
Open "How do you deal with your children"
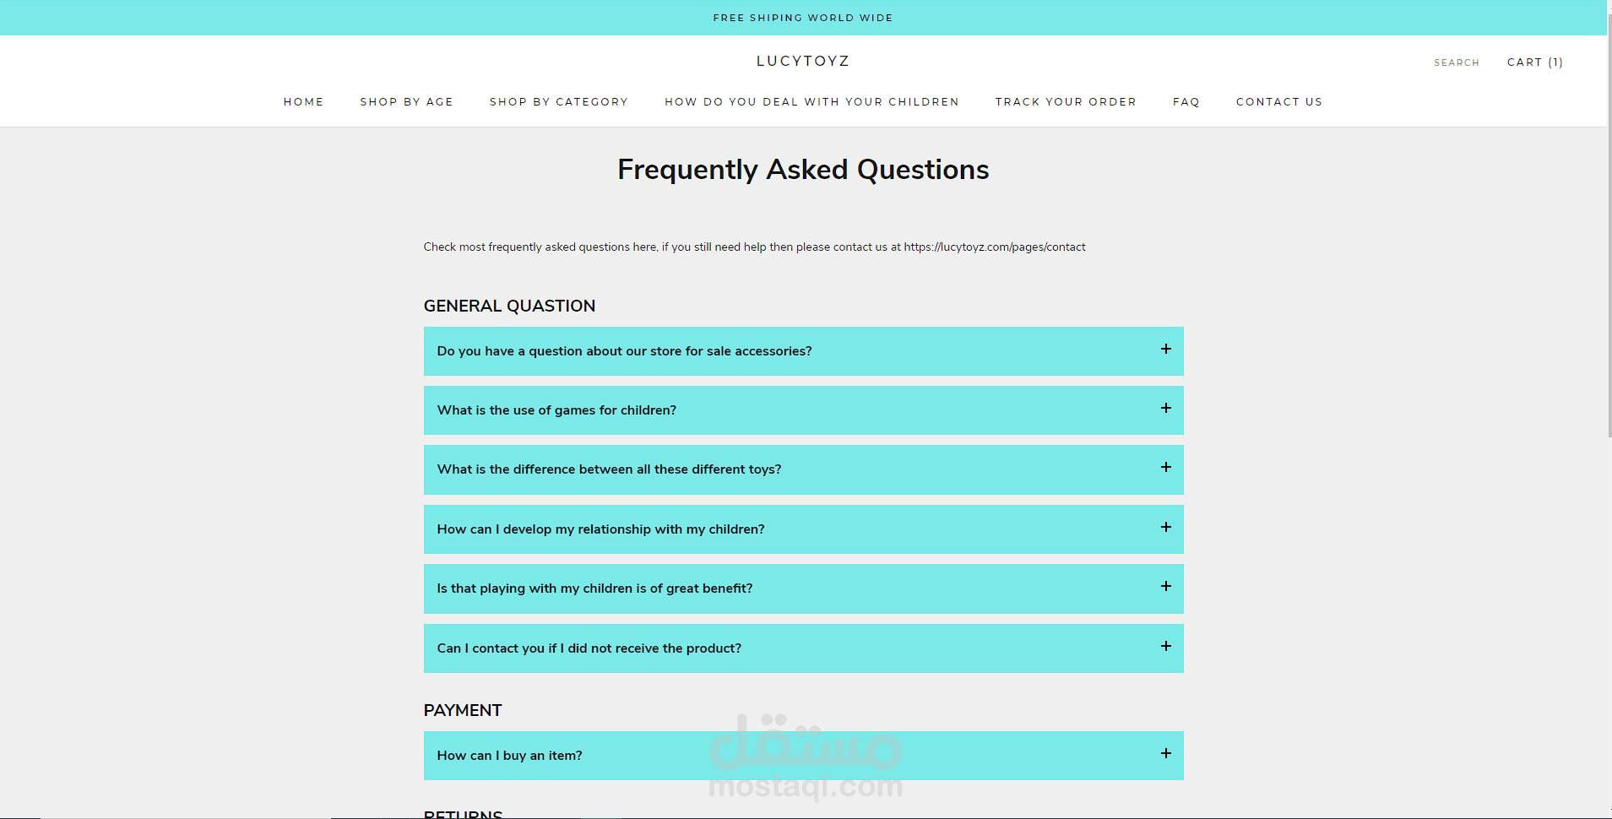point(811,102)
